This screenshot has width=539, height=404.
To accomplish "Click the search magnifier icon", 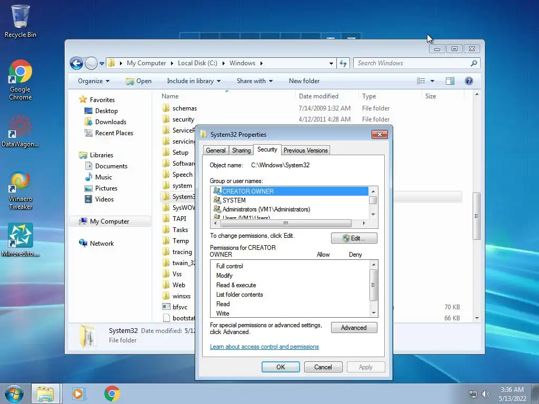I will pos(474,63).
